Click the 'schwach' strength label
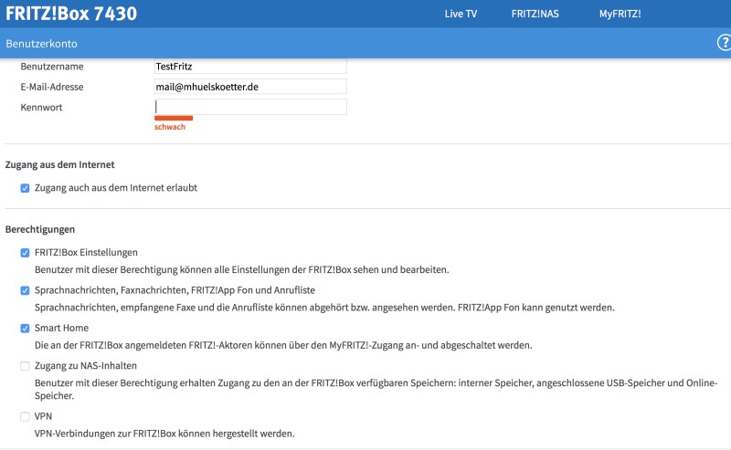Screen dimensions: 731x450 [170, 127]
